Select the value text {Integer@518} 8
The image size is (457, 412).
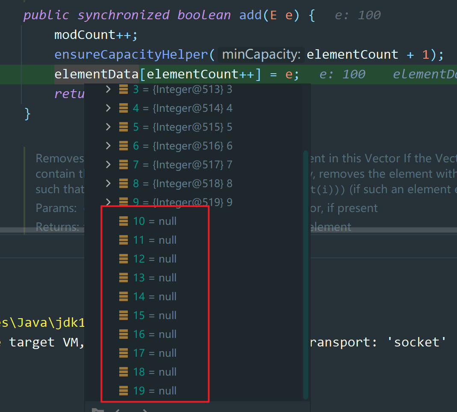click(192, 183)
